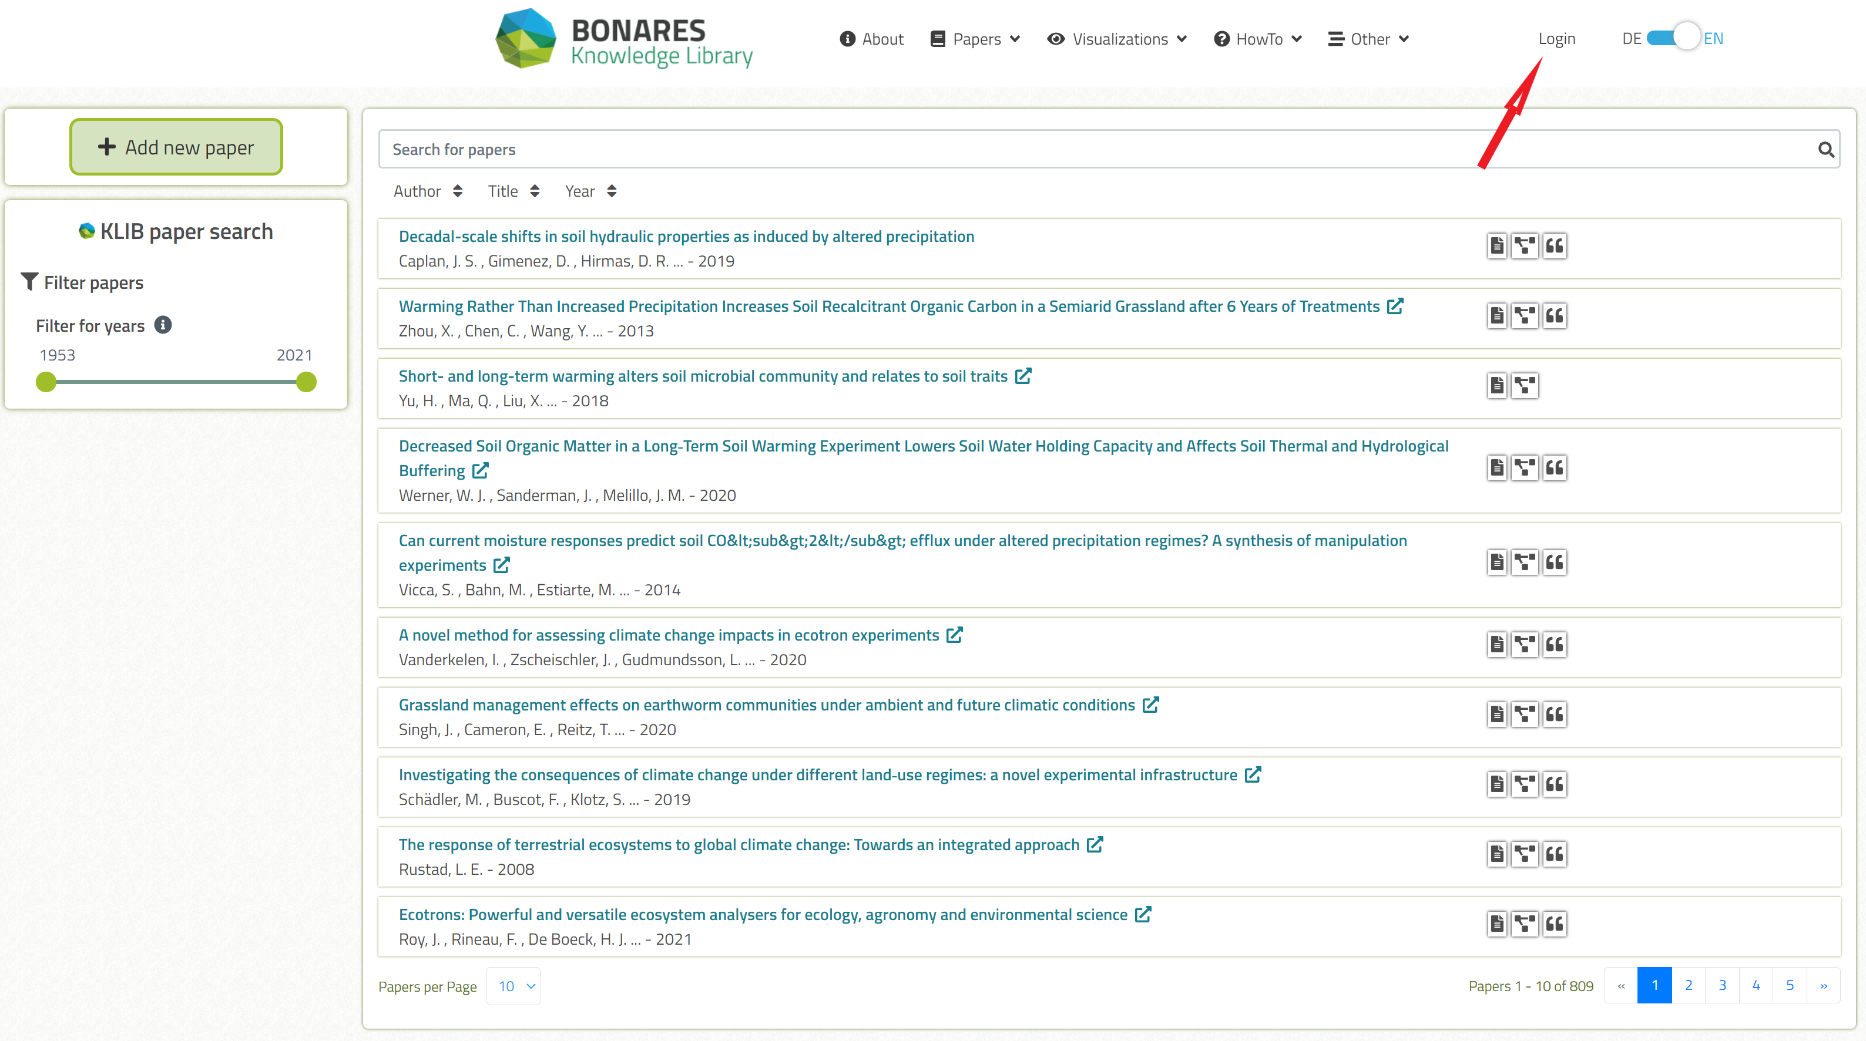This screenshot has width=1866, height=1041.
Task: Click the Login link
Action: point(1556,39)
